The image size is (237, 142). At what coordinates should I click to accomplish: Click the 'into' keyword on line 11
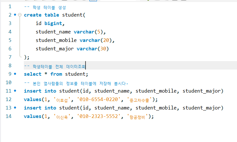[50, 91]
